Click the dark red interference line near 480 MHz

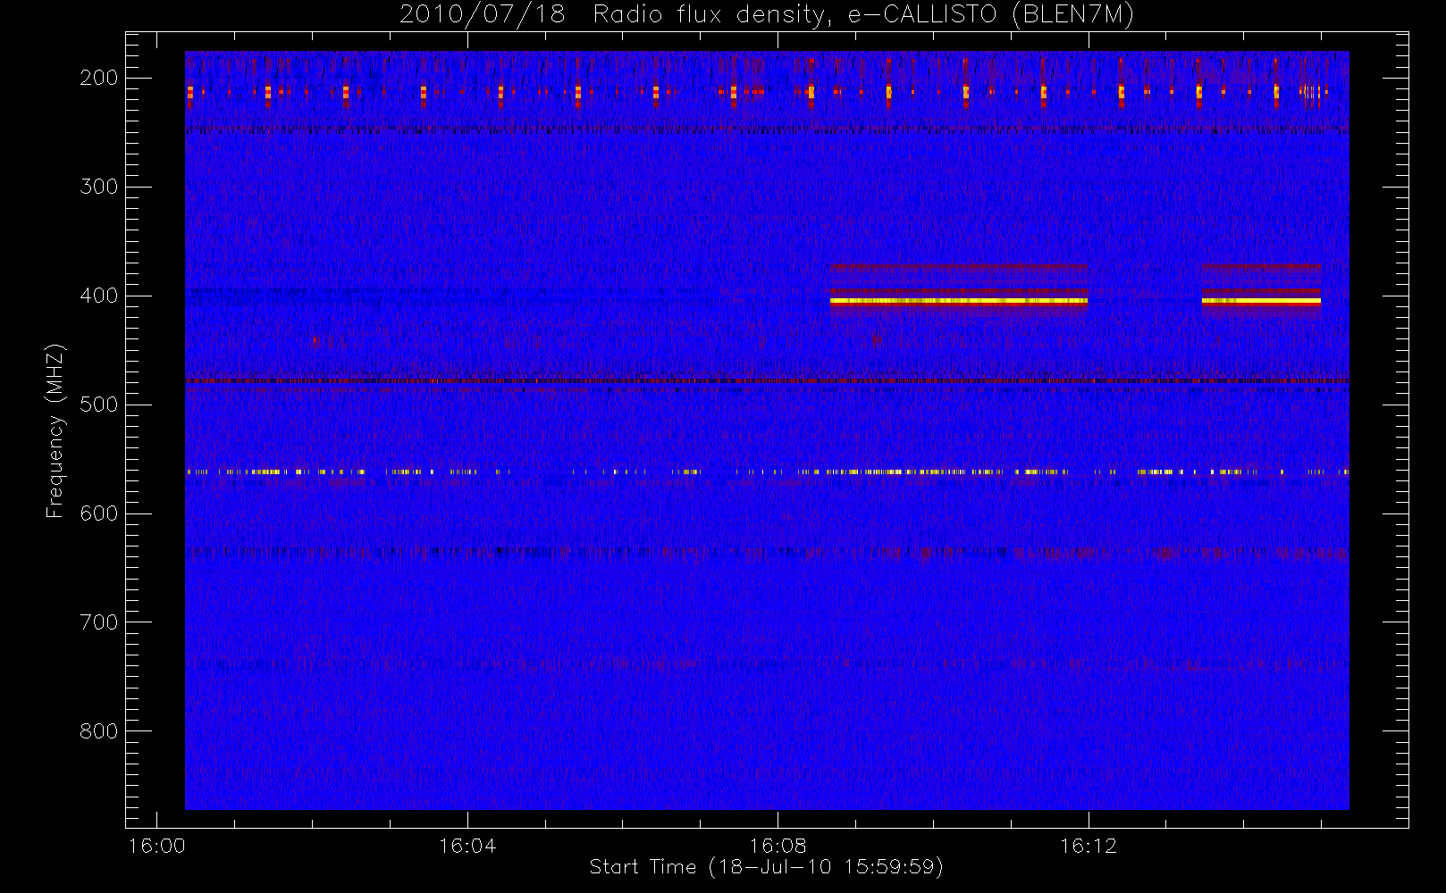[767, 381]
